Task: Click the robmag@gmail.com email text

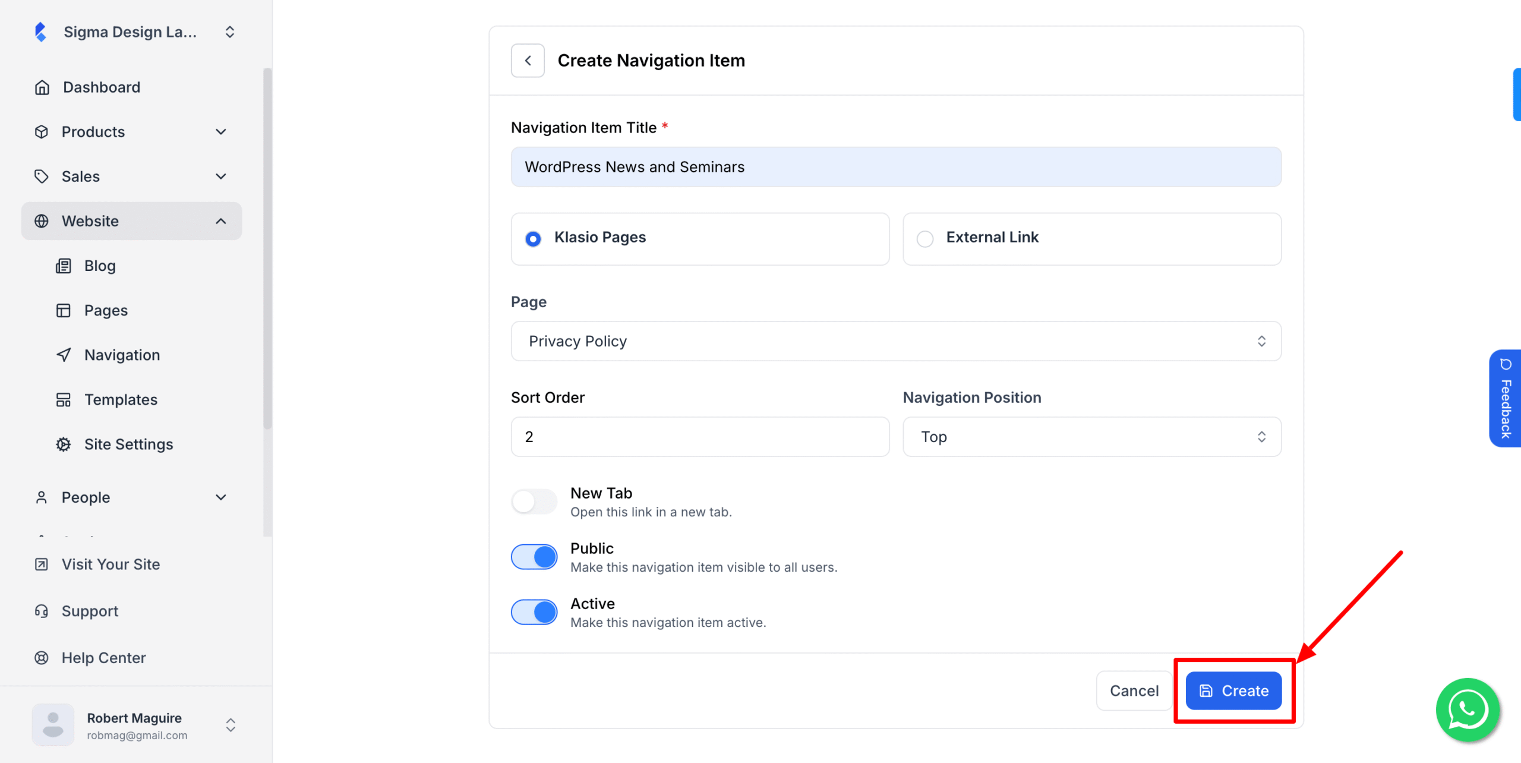Action: (137, 735)
